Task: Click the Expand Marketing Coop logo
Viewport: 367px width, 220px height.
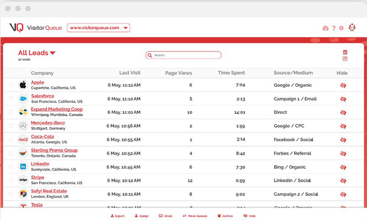Action: click(23, 112)
